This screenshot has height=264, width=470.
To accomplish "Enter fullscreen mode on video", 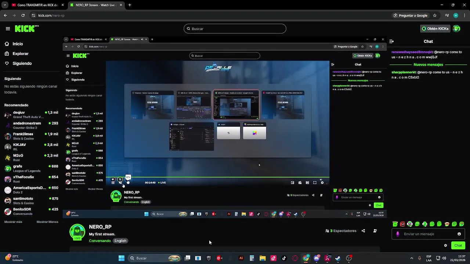I will (x=315, y=183).
